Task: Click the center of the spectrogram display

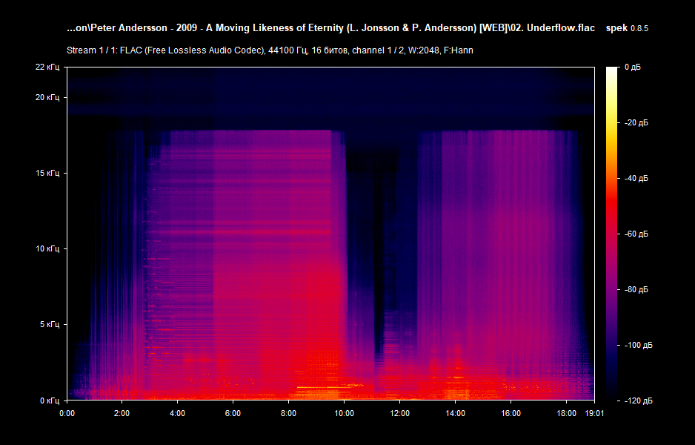Action: coord(330,234)
